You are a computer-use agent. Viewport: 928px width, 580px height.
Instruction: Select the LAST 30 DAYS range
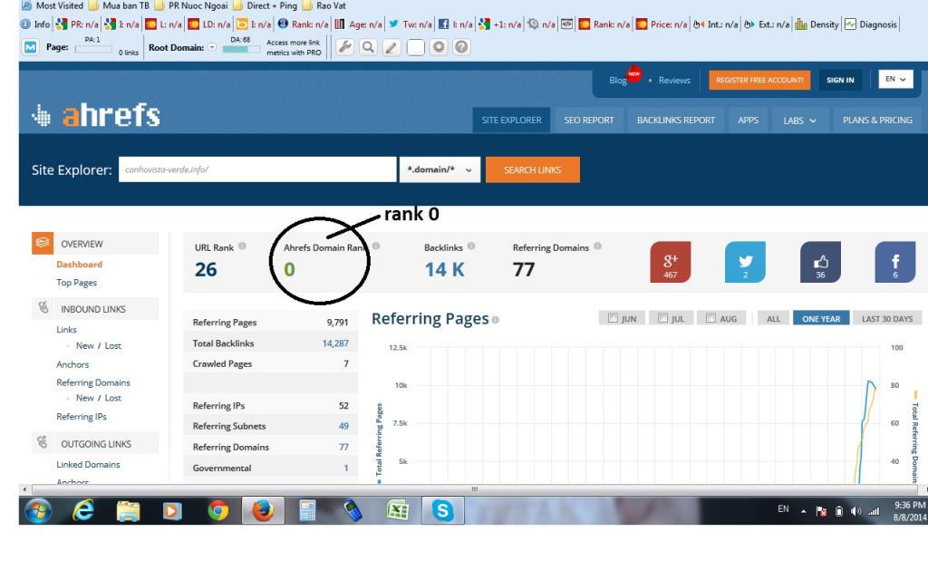(x=887, y=318)
